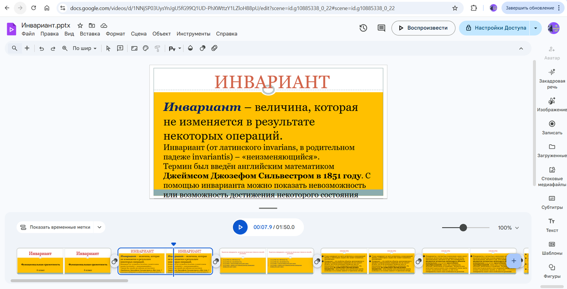Expand the Настройки Доступа arrow dropdown
The height and width of the screenshot is (289, 567).
[x=535, y=28]
